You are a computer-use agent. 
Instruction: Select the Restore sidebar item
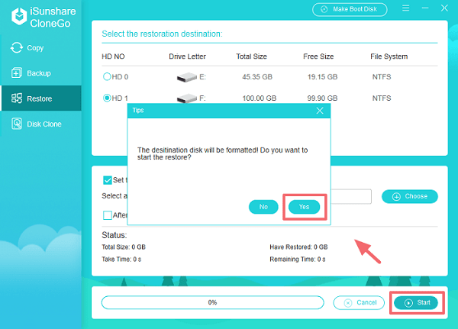pyautogui.click(x=41, y=98)
